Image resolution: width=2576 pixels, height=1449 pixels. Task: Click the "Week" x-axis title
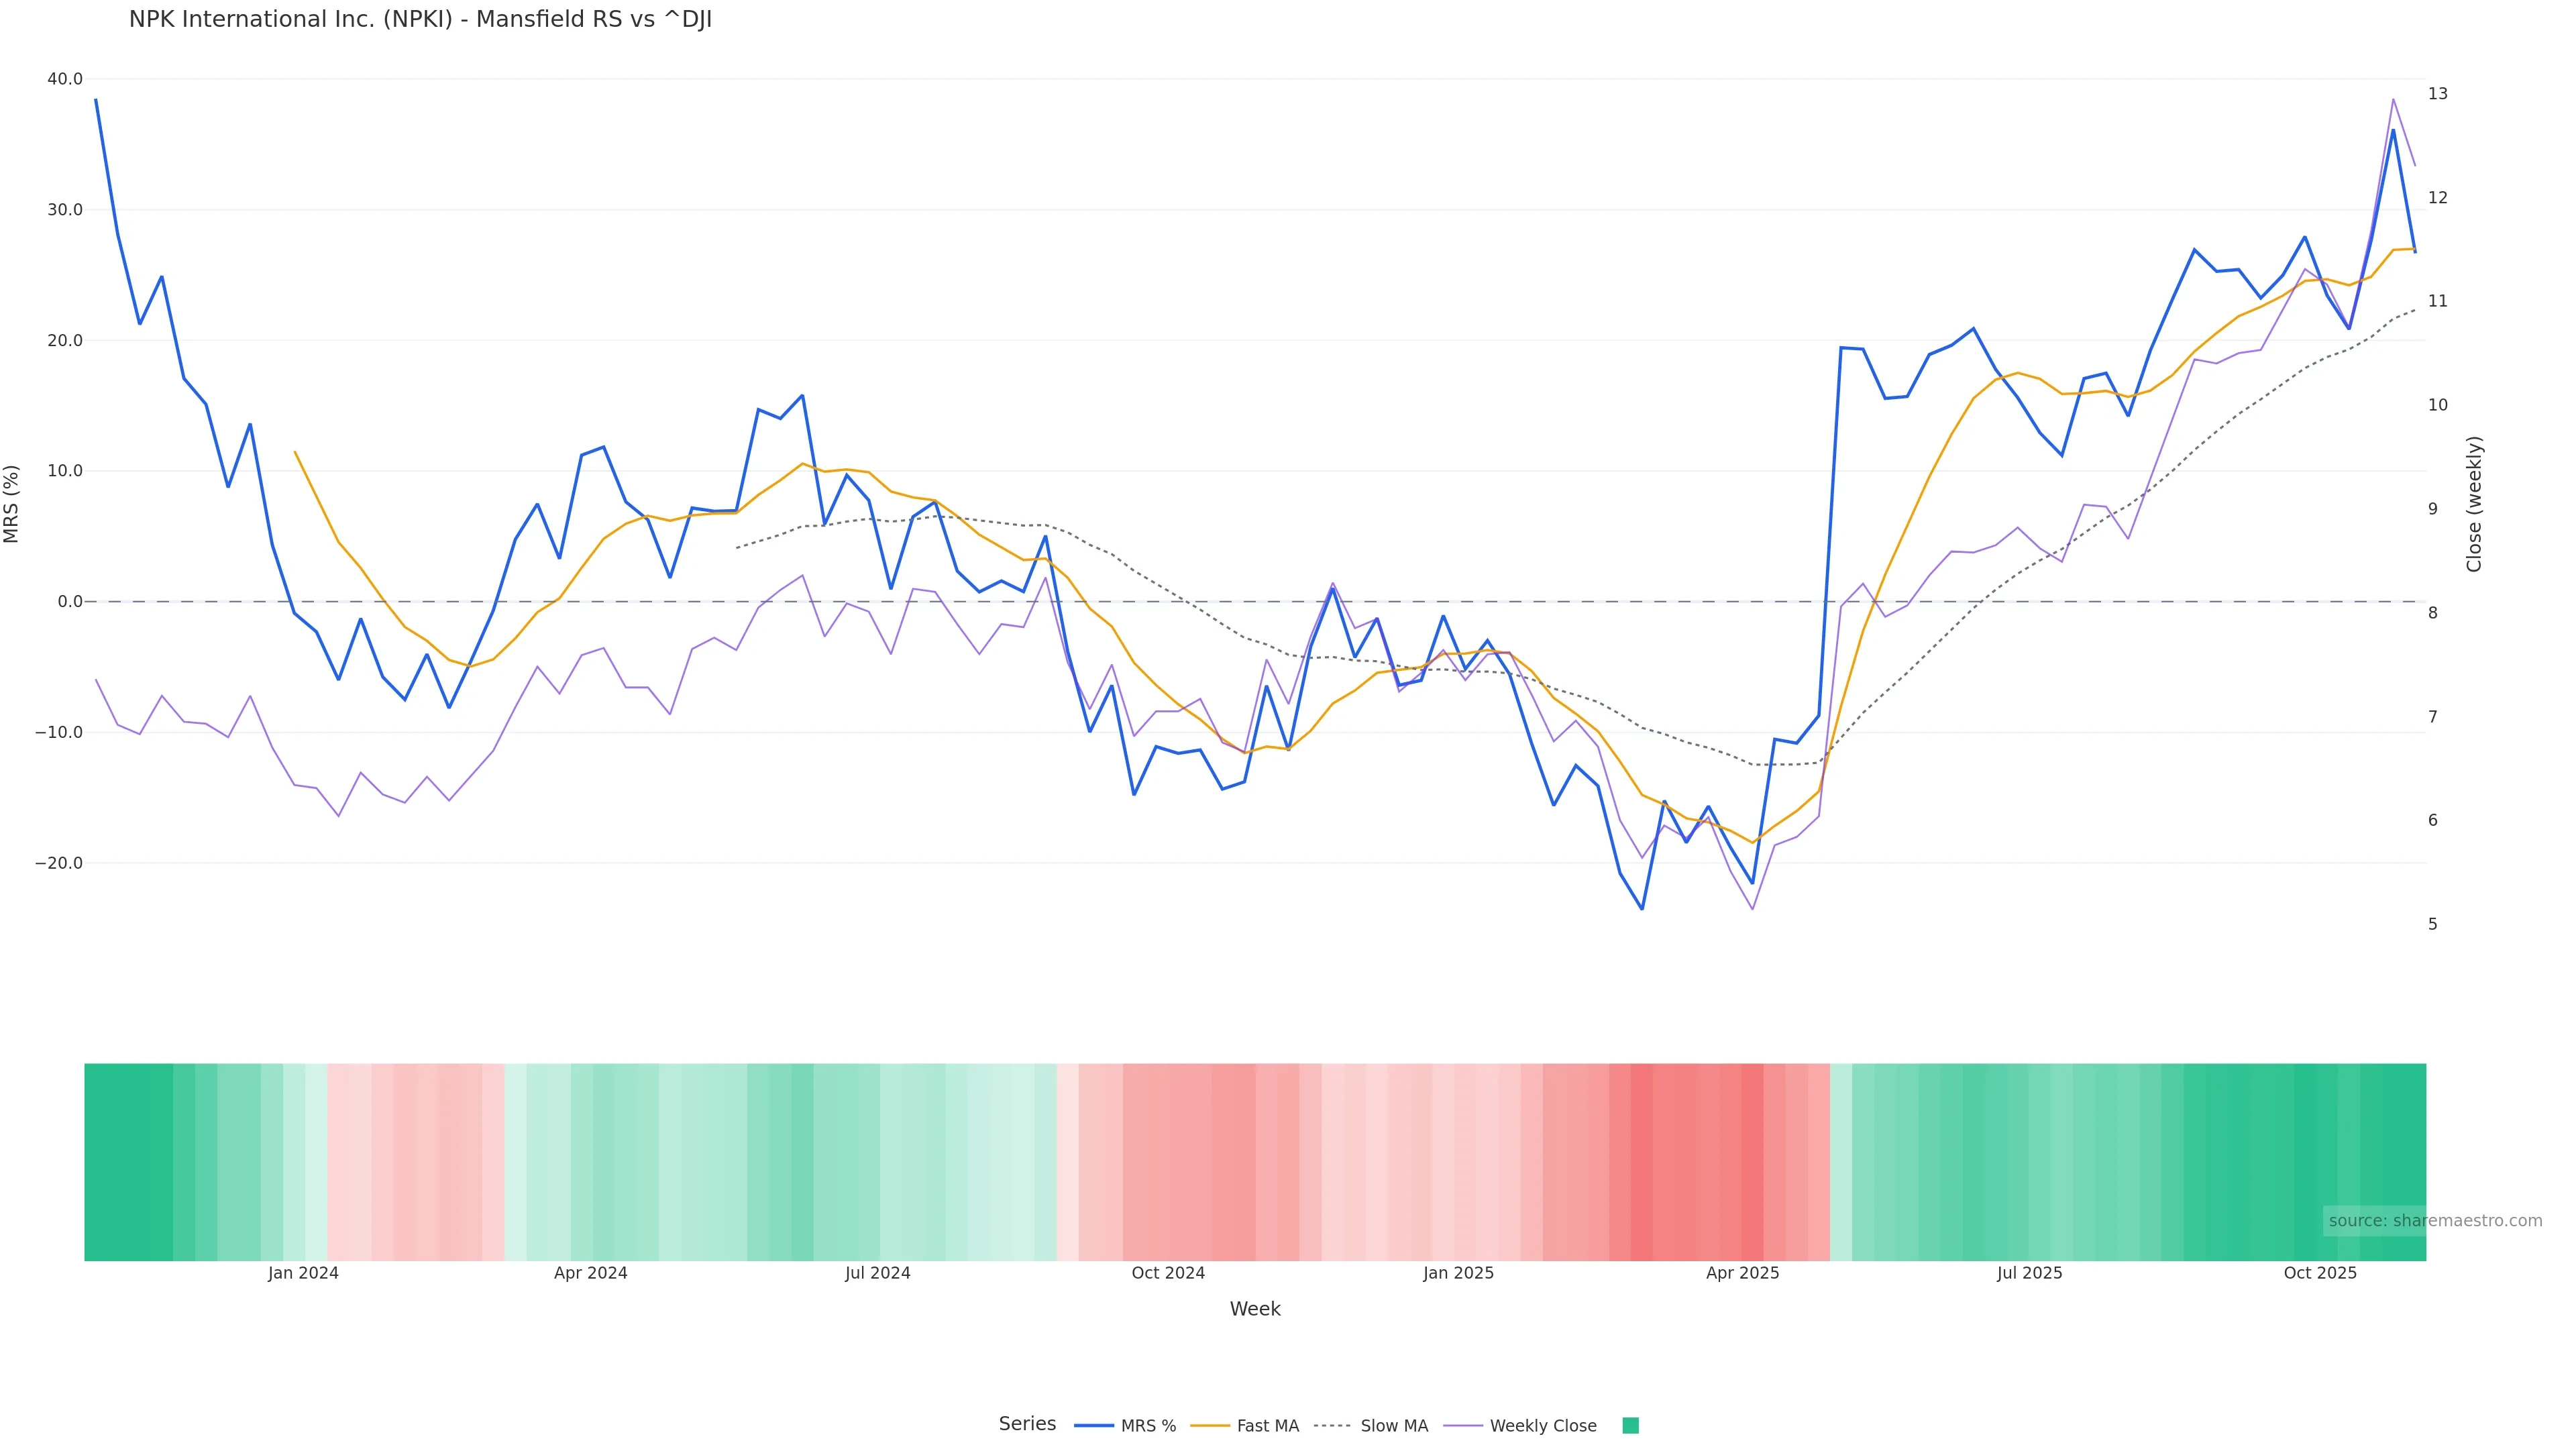[1254, 1309]
